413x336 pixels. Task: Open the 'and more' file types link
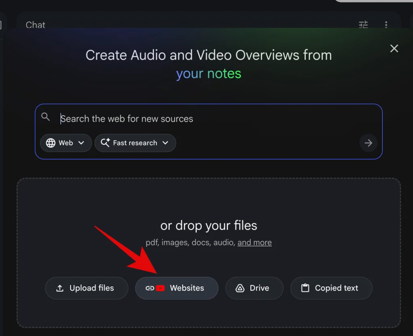pos(254,243)
